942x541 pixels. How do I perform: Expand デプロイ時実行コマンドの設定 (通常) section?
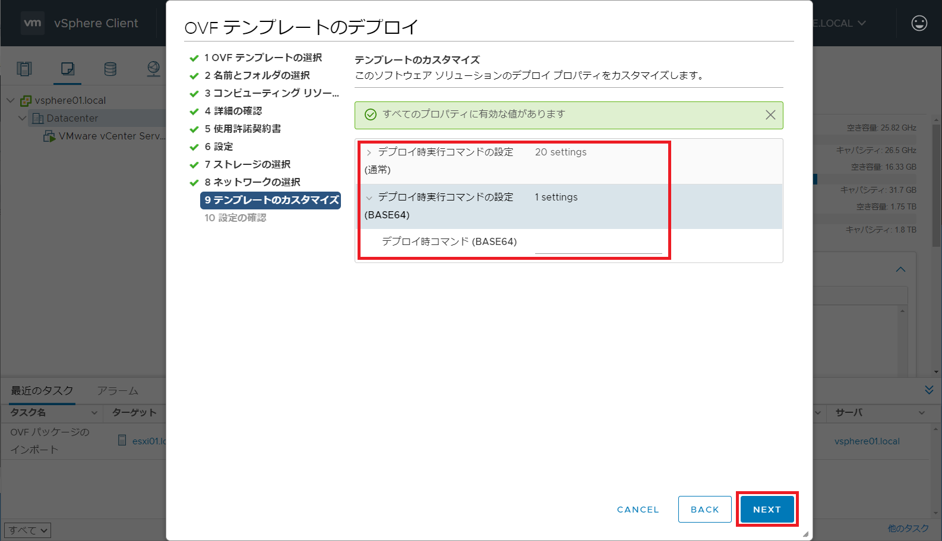(369, 152)
